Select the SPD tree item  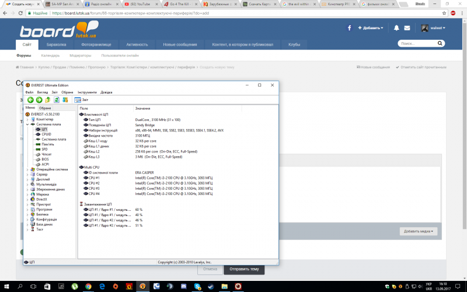coord(44,149)
